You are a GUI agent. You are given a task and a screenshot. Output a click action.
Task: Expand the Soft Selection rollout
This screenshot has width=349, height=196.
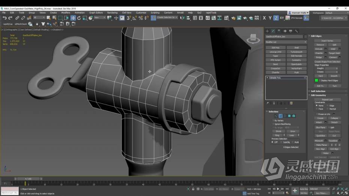318,91
